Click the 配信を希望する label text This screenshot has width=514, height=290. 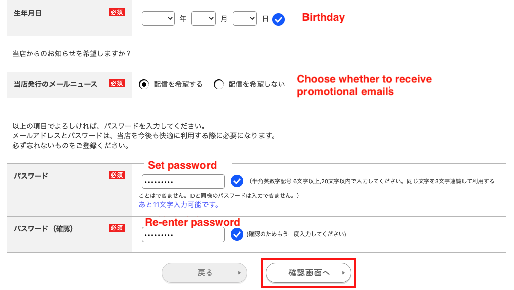(178, 85)
